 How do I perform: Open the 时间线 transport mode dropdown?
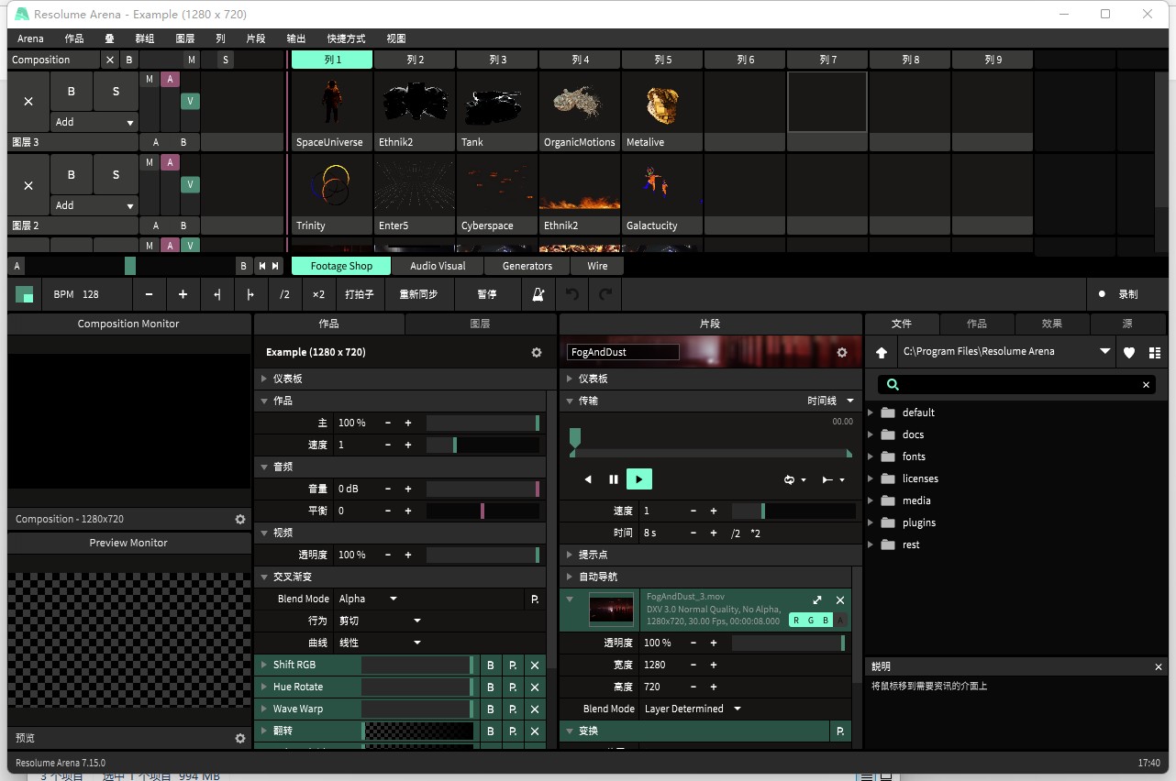coord(830,401)
